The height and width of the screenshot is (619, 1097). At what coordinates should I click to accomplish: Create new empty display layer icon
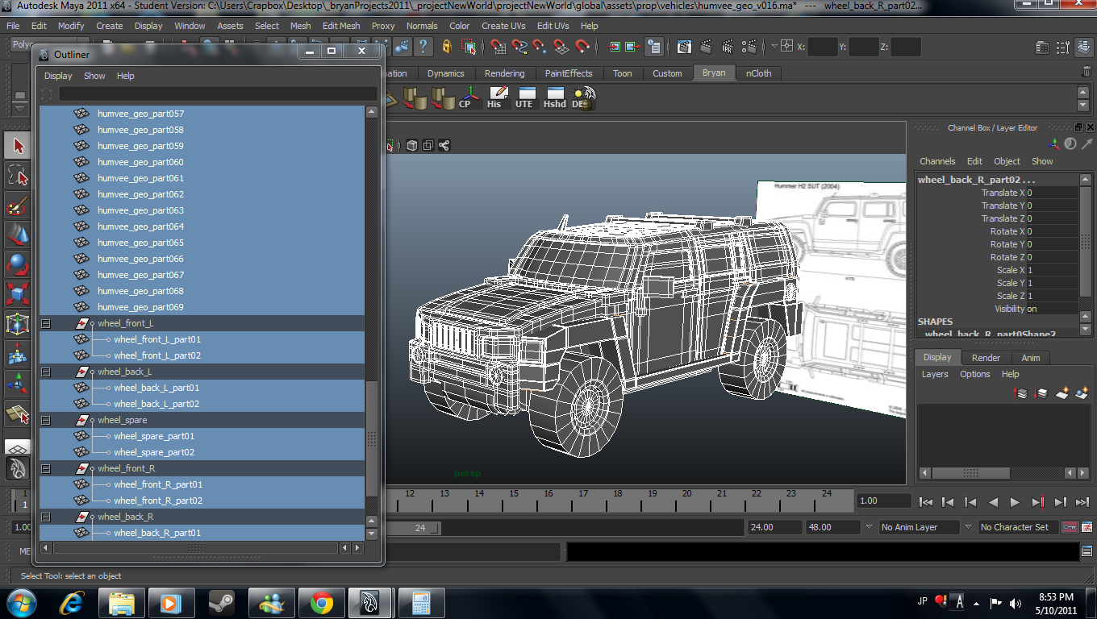(1062, 393)
